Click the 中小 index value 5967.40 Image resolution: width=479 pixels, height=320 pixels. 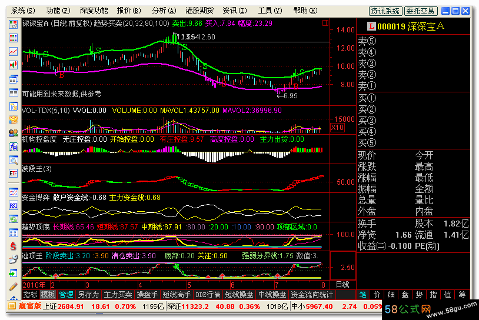pos(319,306)
